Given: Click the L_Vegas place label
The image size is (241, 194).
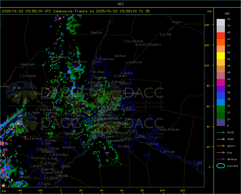Looking at the screenshot, I should [34, 113].
